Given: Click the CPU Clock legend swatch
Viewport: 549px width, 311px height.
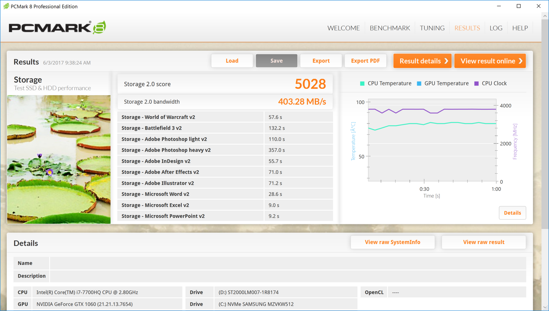Looking at the screenshot, I should pos(476,83).
